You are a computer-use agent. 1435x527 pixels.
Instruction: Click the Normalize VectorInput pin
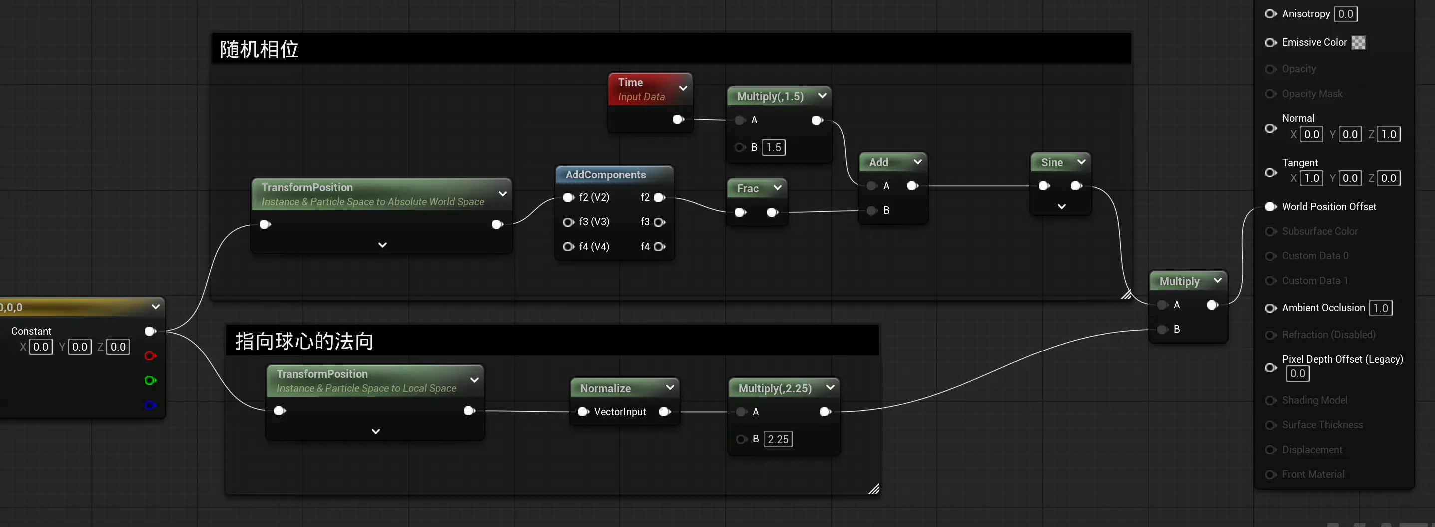(582, 412)
